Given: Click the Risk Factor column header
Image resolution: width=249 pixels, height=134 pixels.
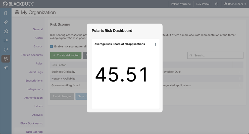Looking at the screenshot, I should point(59,65).
